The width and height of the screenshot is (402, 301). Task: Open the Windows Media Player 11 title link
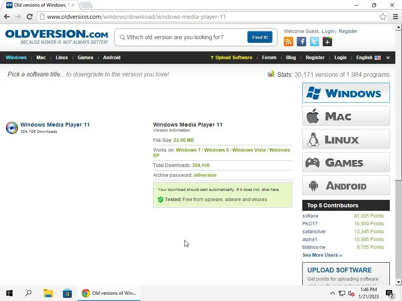[x=55, y=125]
